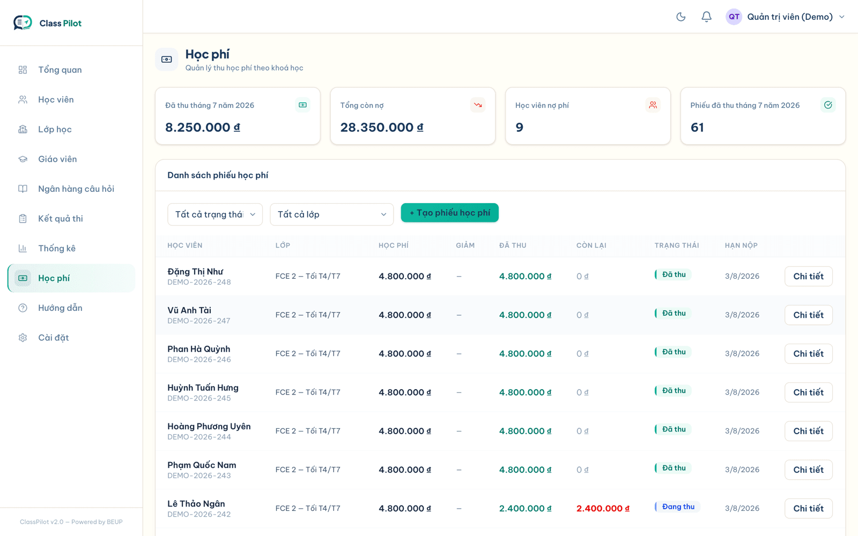The width and height of the screenshot is (858, 536).
Task: Open the Tất cả lớp dropdown
Action: [x=332, y=214]
